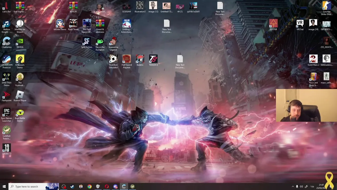Launch the Hollow Knight shortcut
The image size is (337, 190).
tap(7, 26)
